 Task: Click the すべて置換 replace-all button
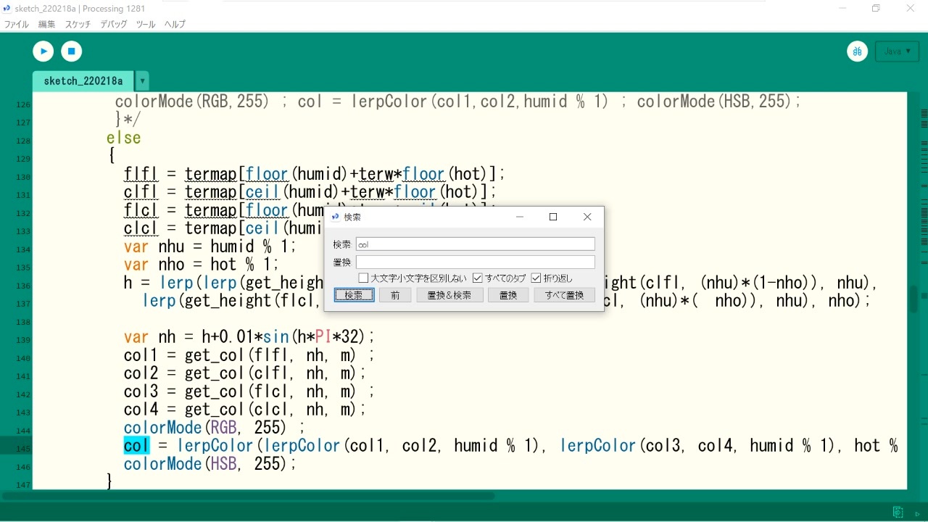click(x=565, y=295)
